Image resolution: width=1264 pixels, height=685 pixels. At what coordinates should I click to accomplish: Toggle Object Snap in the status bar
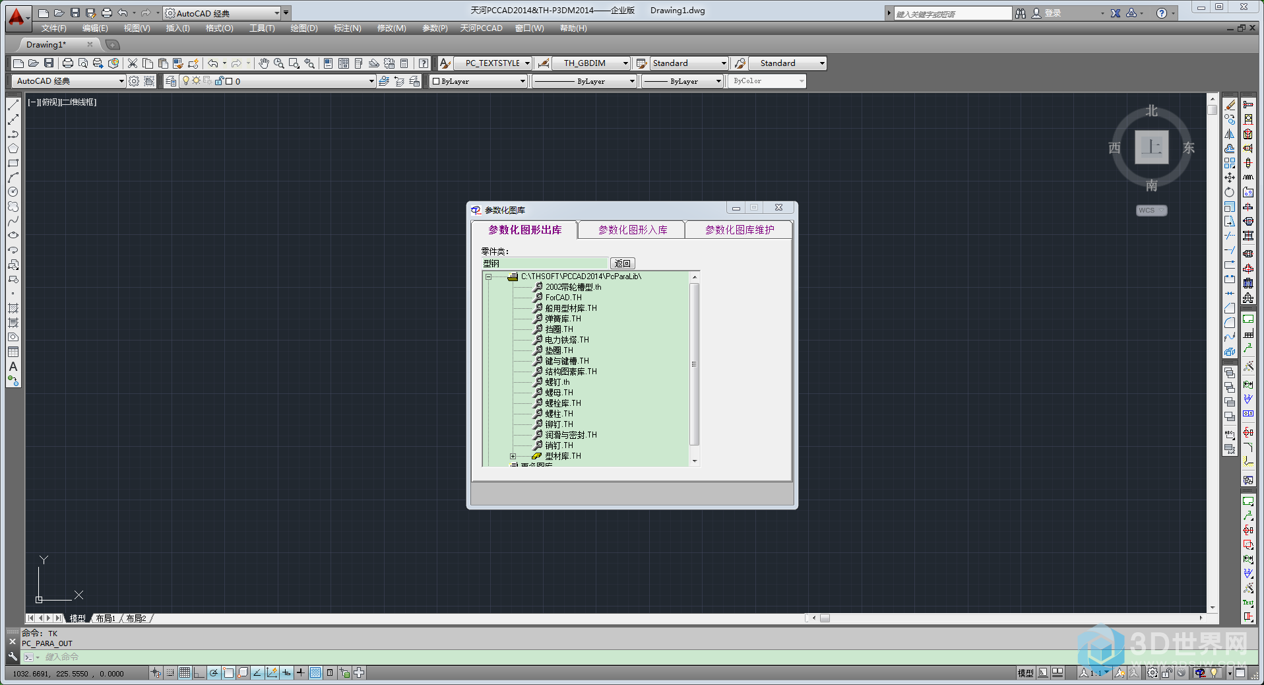228,672
